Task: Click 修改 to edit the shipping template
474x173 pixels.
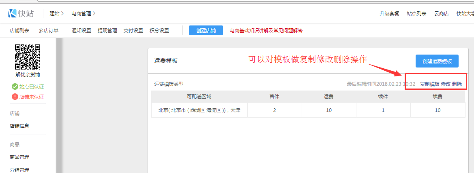Action: point(446,84)
